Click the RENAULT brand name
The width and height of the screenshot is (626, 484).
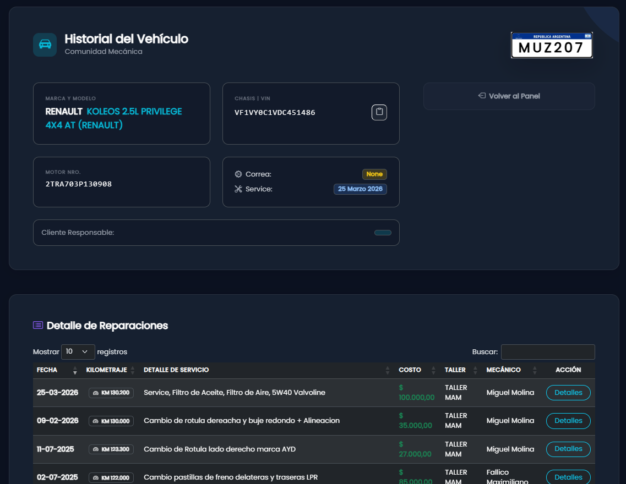point(64,112)
